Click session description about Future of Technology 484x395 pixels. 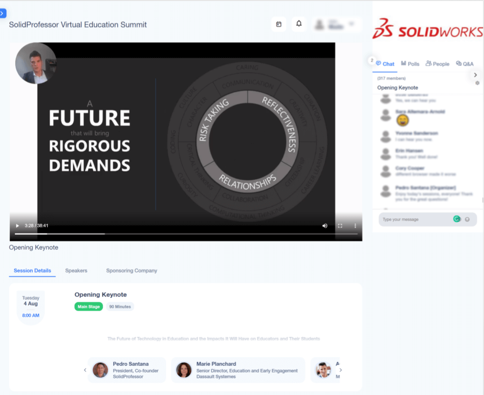click(x=214, y=339)
